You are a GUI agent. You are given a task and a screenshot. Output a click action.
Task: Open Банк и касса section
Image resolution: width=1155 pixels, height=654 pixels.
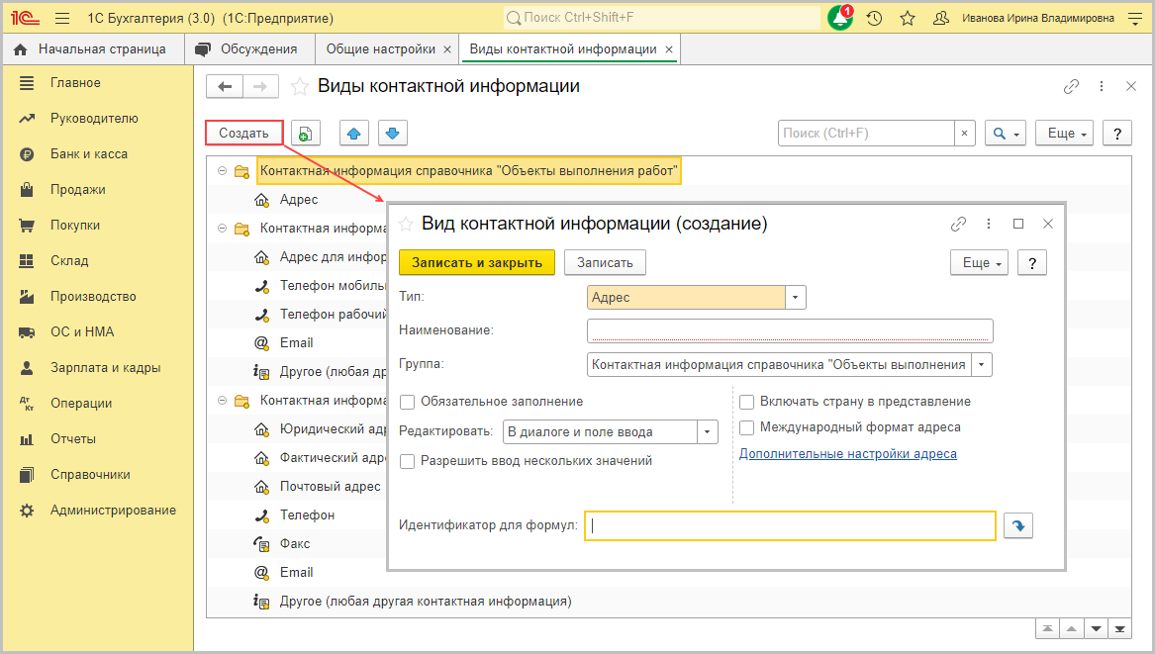88,154
